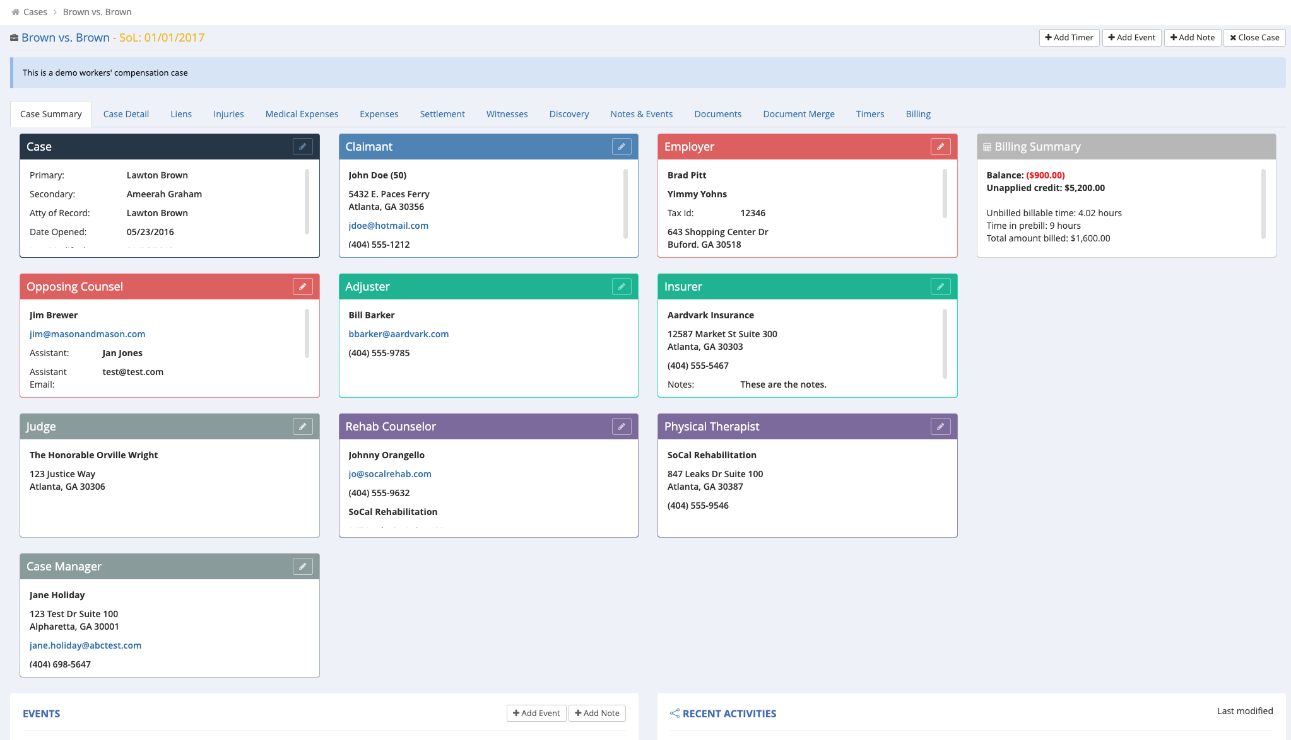Add an event from the Events section
This screenshot has height=740, width=1291.
tap(536, 713)
